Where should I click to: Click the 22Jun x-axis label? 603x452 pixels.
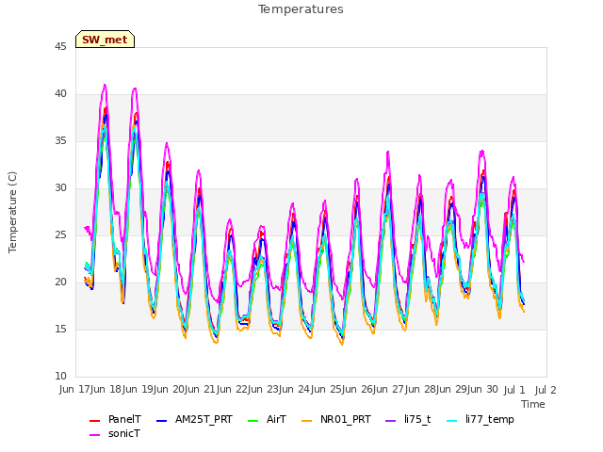coord(249,390)
